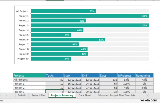The height and width of the screenshot is (103, 160).
Task: Add a new sheet with plus icon
Action: click(147, 96)
